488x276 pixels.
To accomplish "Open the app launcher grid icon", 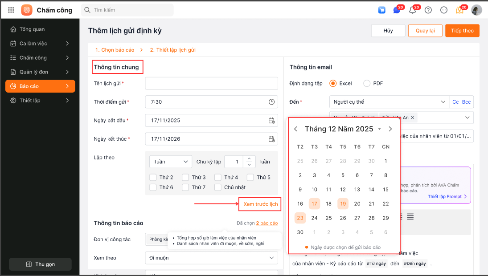I will (x=11, y=10).
